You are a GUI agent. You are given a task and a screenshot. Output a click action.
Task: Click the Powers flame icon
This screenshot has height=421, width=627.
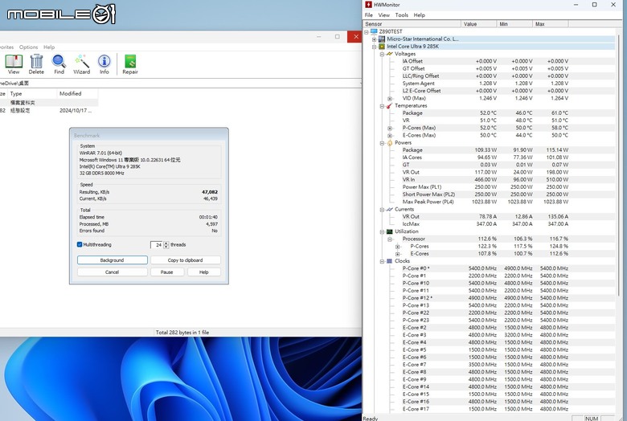point(390,143)
